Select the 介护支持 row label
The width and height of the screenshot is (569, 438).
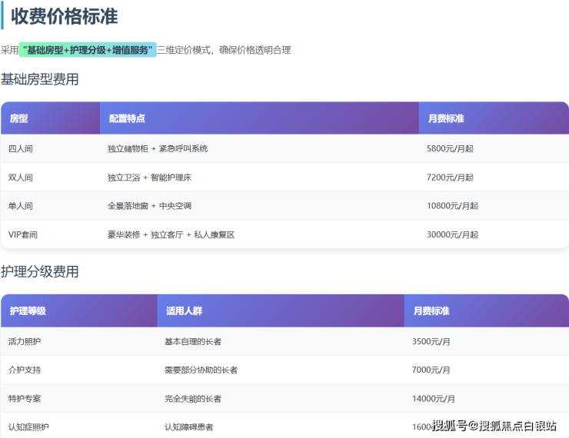[x=25, y=370]
